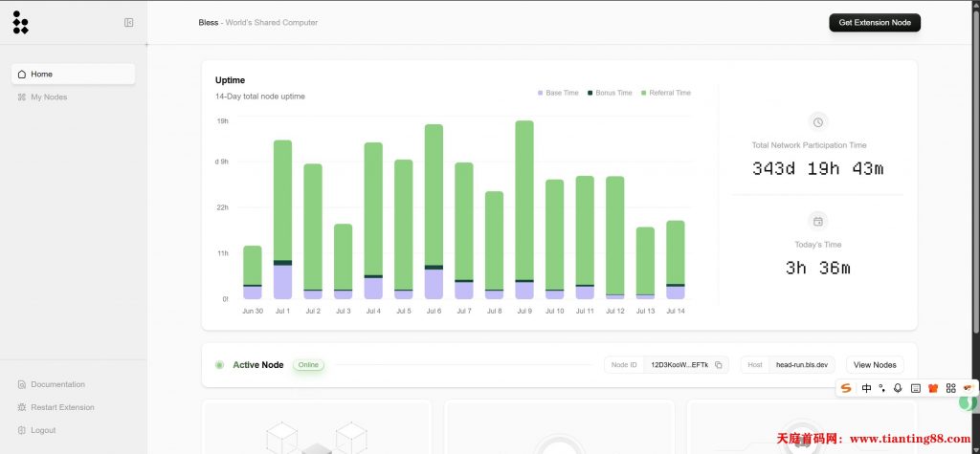
Task: Click the Jul 10 uptime bar
Action: pos(554,239)
